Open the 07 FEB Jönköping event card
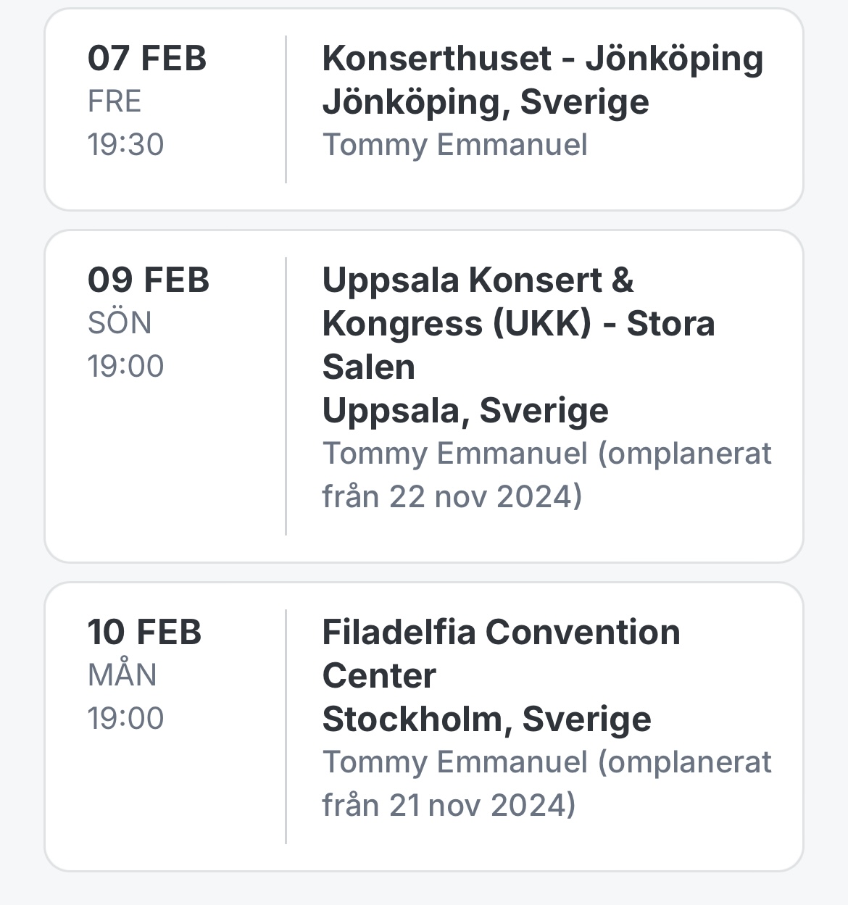 pyautogui.click(x=424, y=109)
